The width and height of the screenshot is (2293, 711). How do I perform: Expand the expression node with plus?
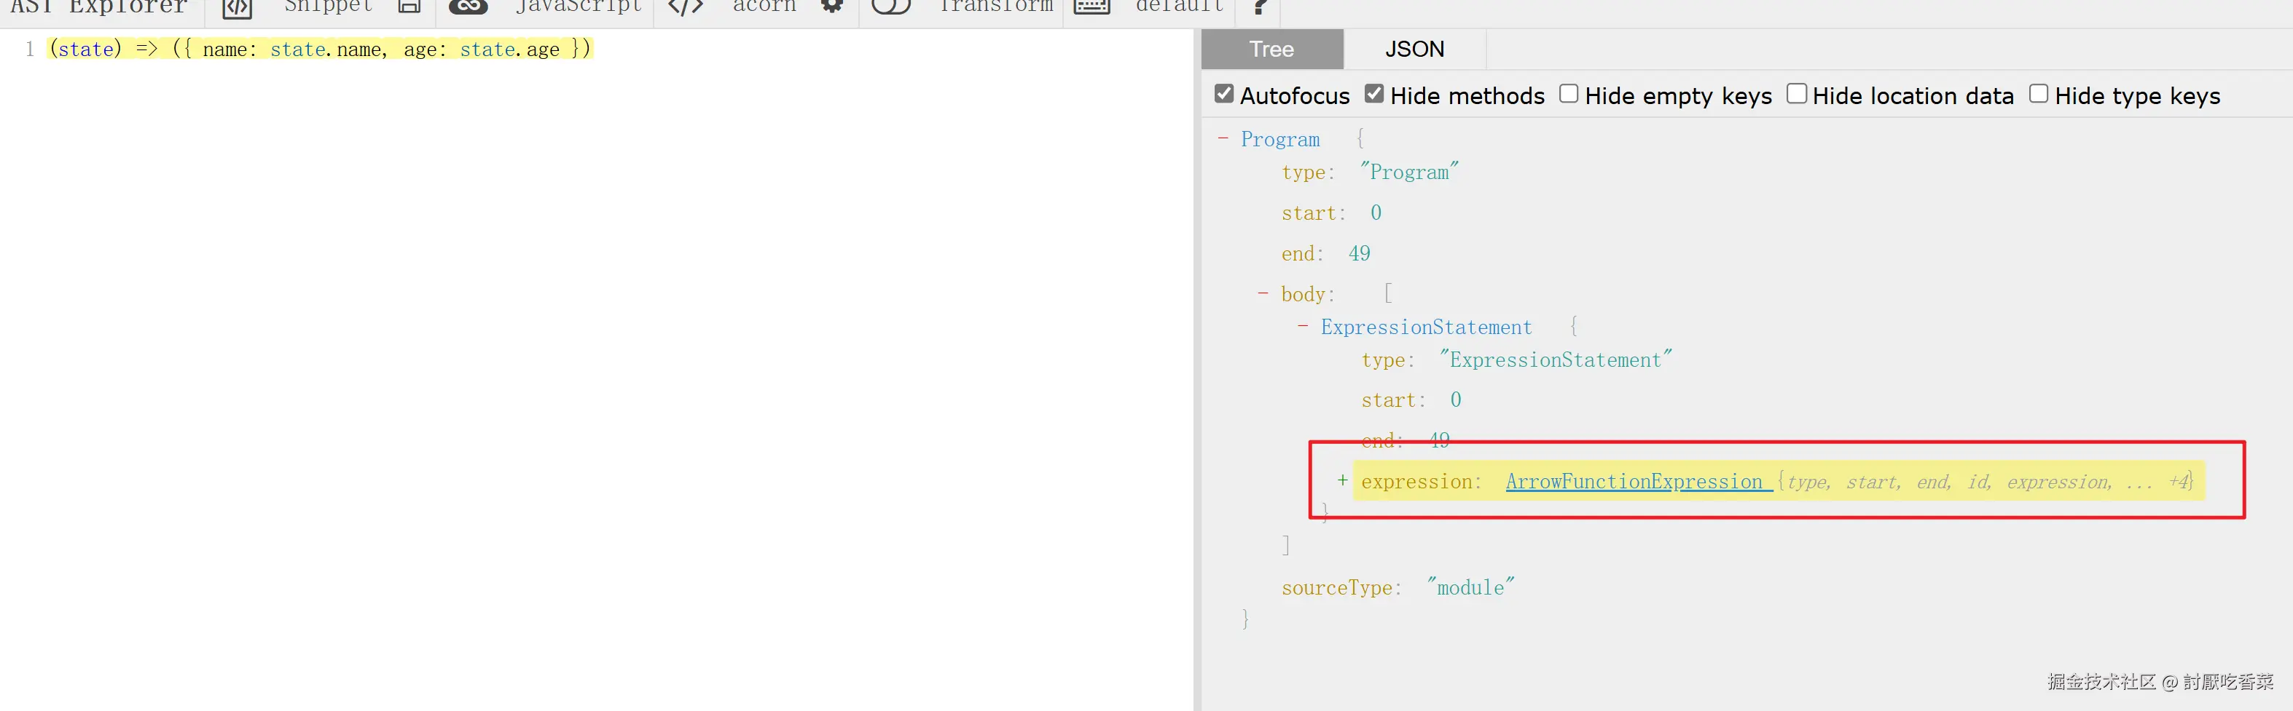[x=1342, y=481]
